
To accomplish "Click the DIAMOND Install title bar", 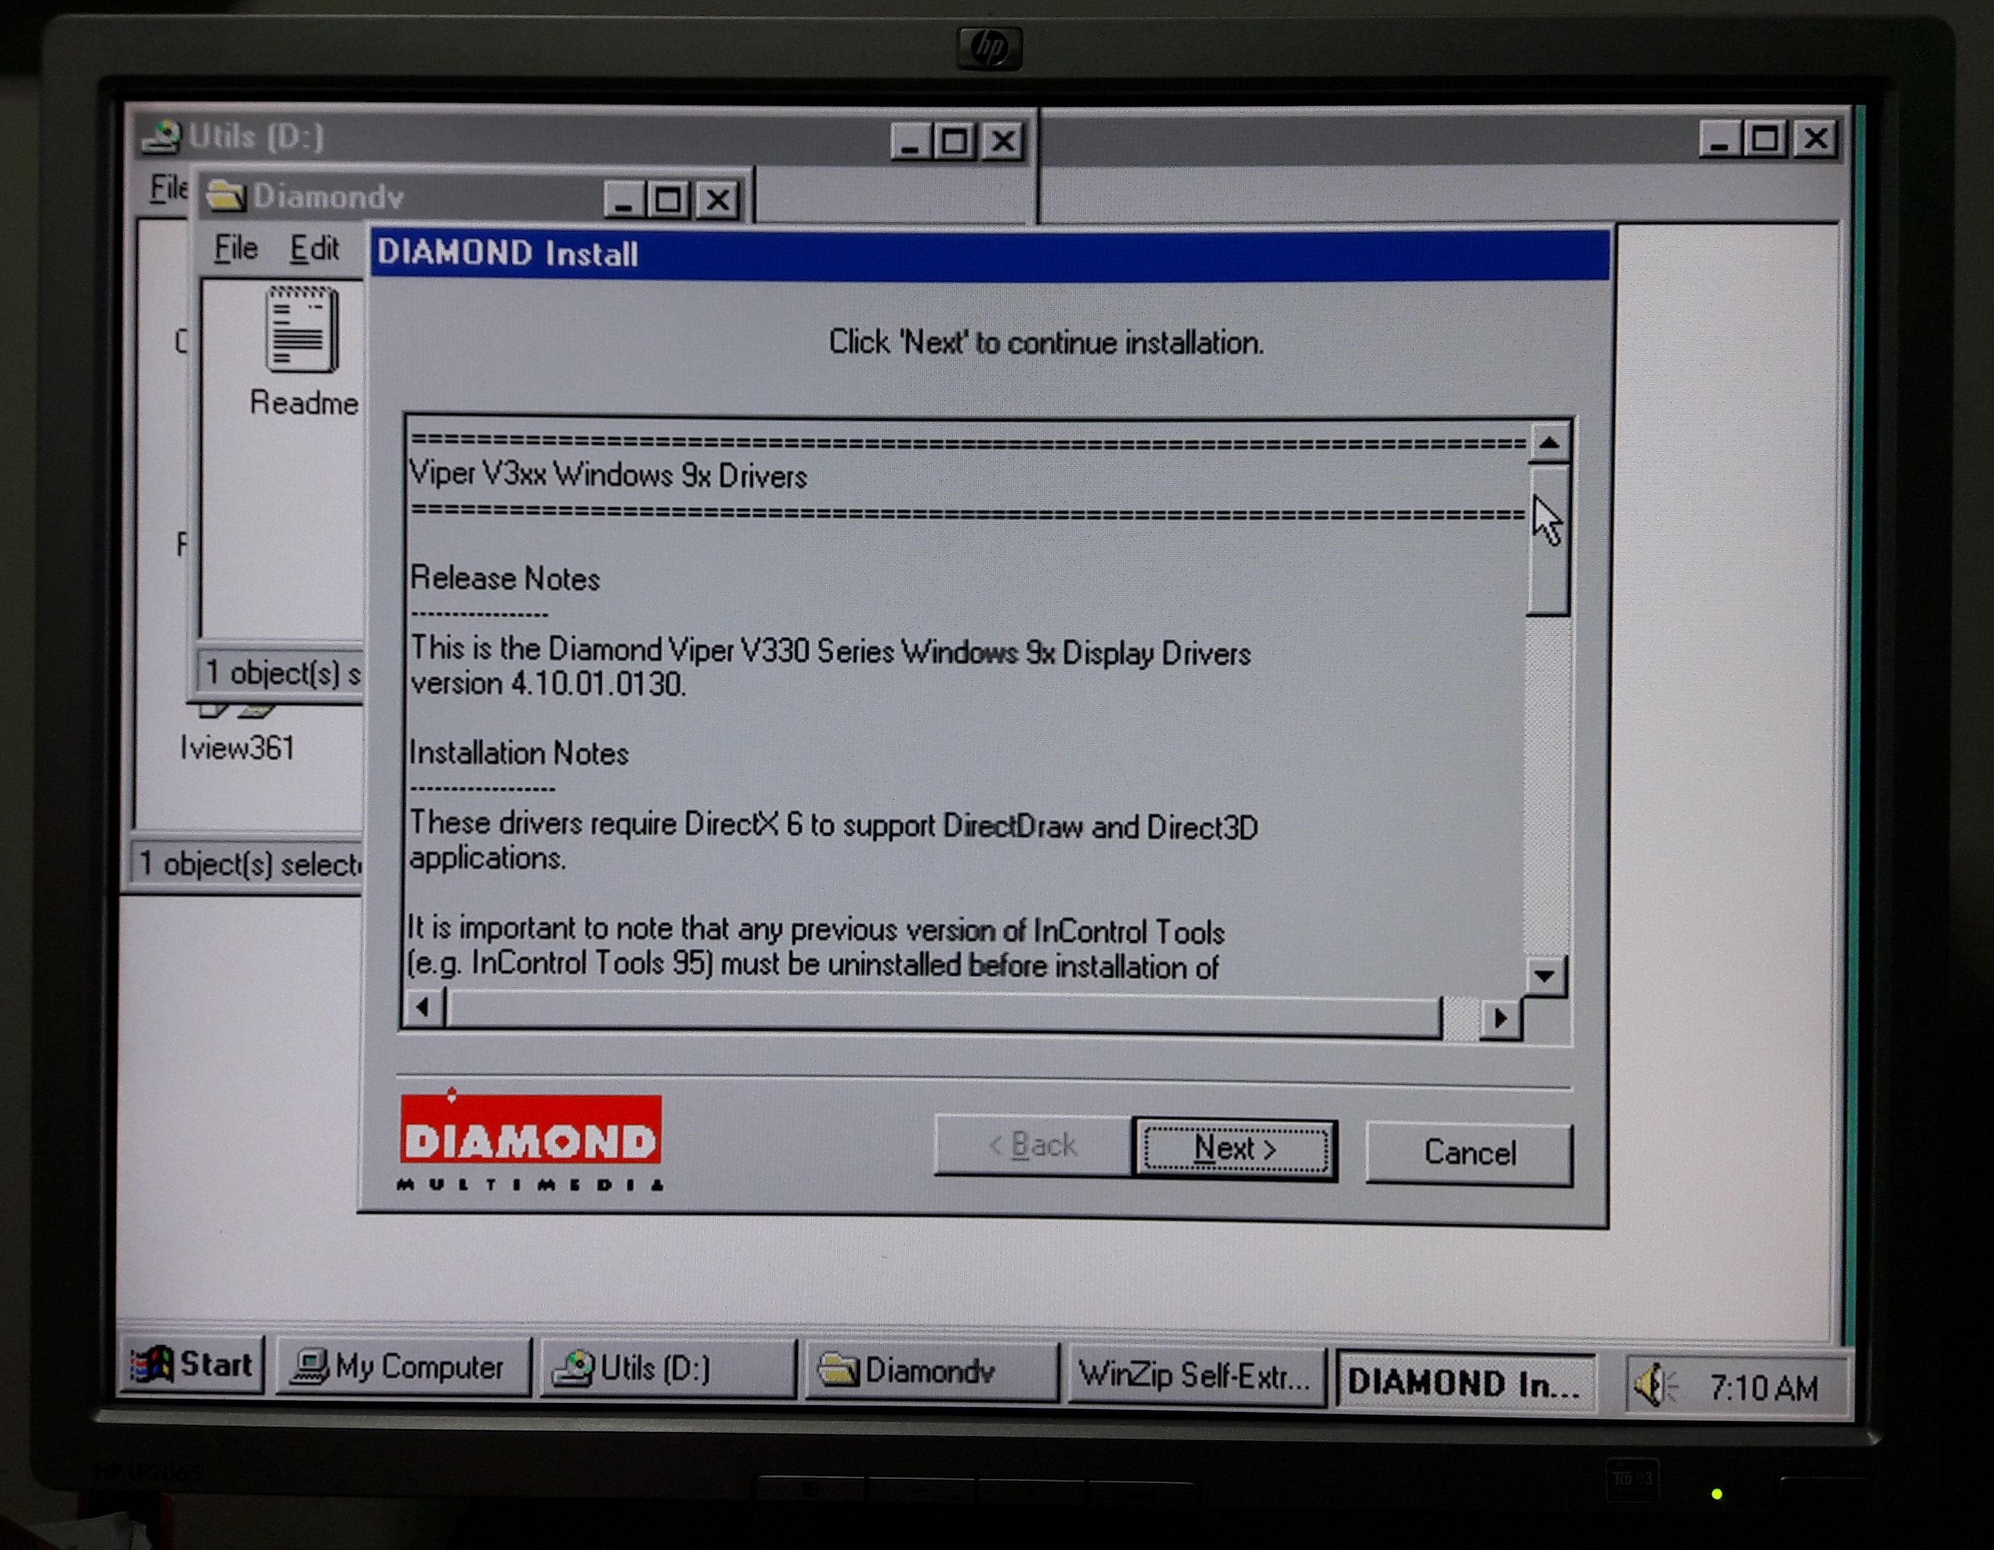I will pyautogui.click(x=990, y=255).
